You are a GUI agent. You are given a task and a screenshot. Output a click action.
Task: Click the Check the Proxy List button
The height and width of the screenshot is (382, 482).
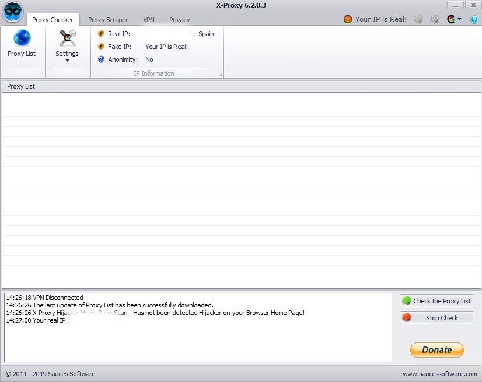point(437,301)
